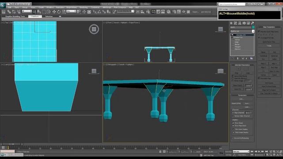283x159 pixels.
Task: Toggle the Planar Angle checkbox
Action: [233, 81]
